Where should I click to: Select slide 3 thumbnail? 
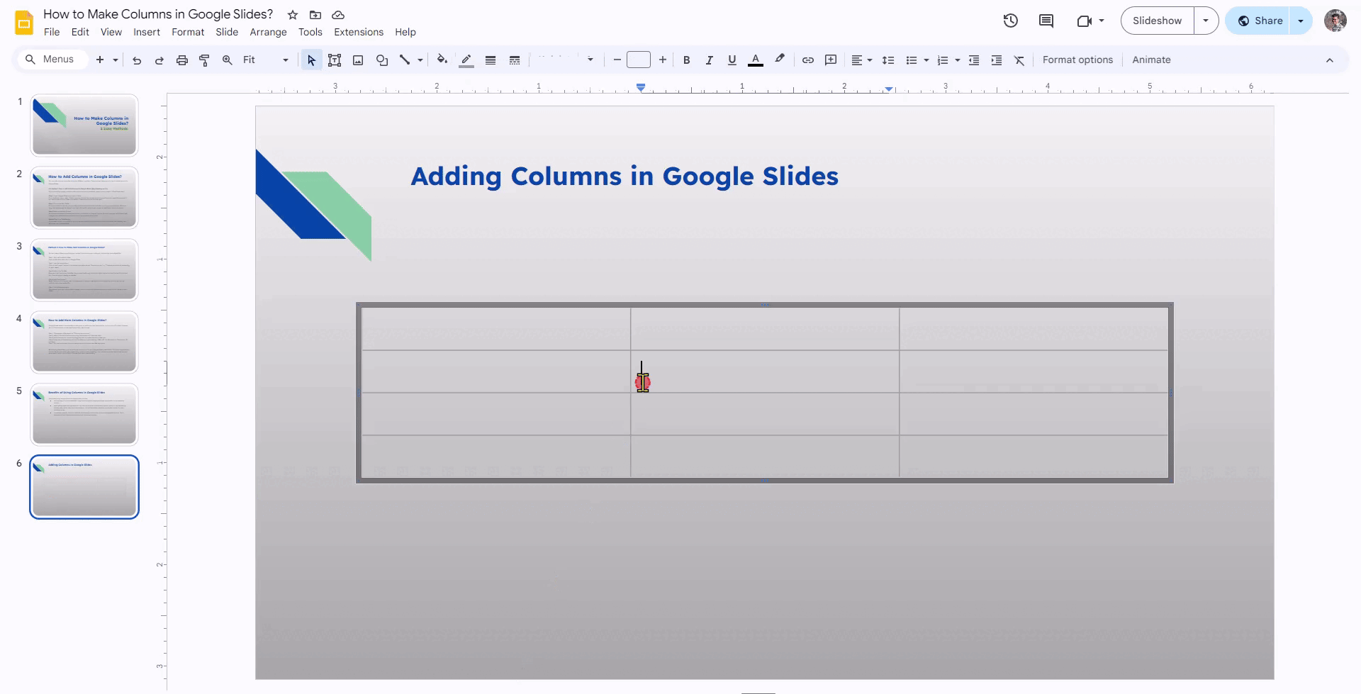click(84, 269)
